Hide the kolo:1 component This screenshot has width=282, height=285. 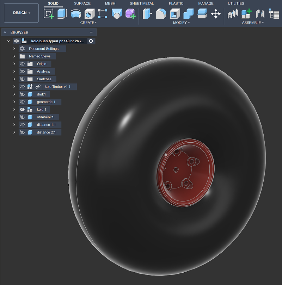[x=22, y=110]
